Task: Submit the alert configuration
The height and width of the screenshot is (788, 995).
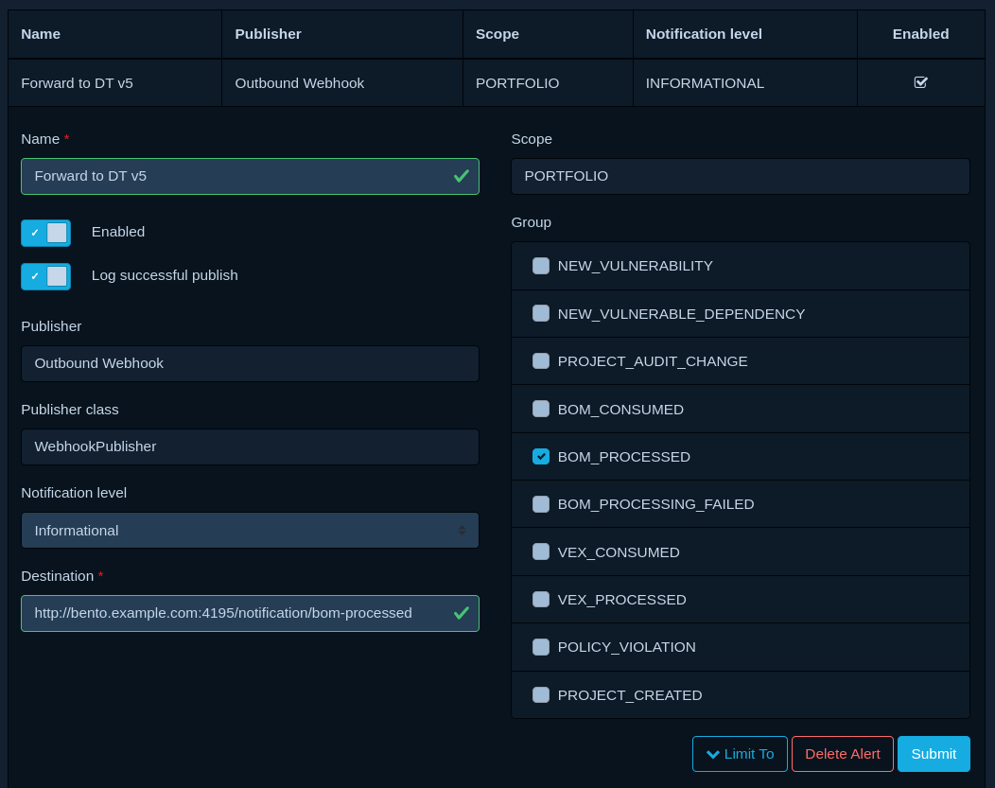Action: tap(934, 754)
